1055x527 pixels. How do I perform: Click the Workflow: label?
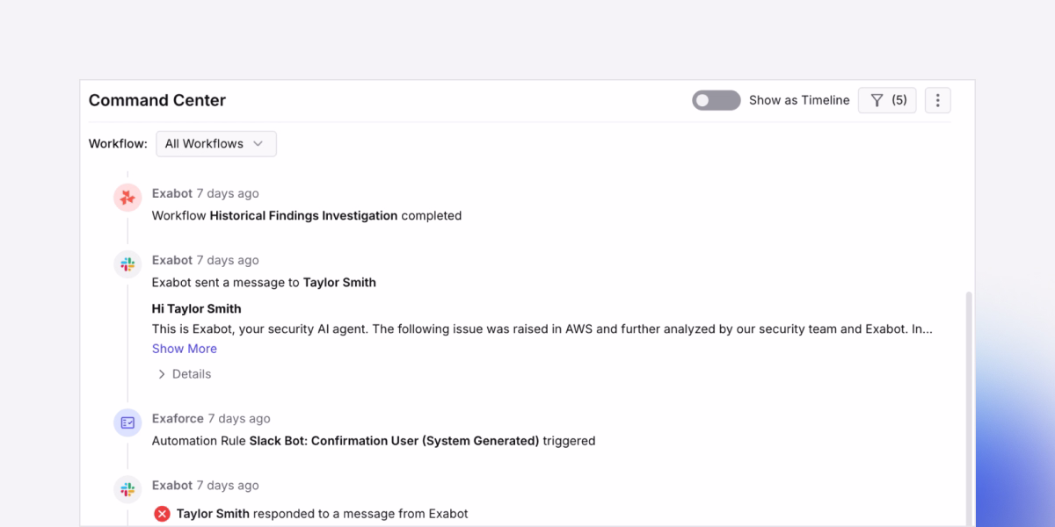(x=118, y=144)
